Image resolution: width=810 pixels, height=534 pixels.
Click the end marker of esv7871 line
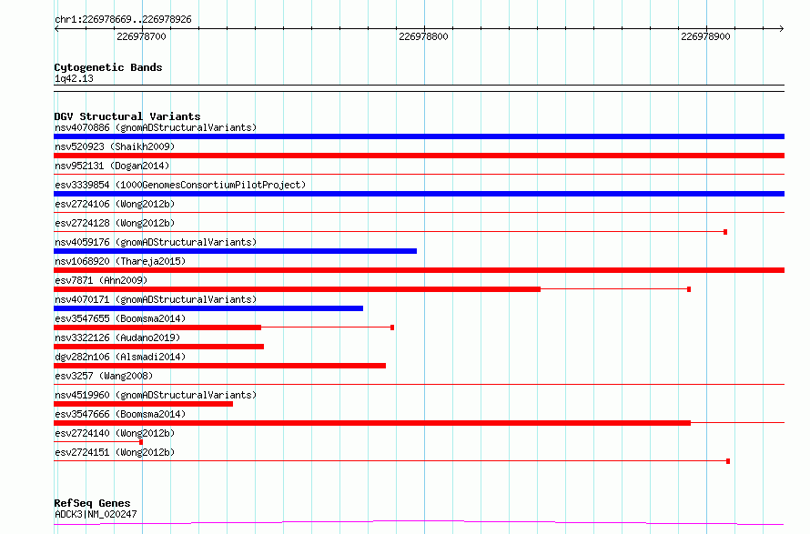[689, 289]
